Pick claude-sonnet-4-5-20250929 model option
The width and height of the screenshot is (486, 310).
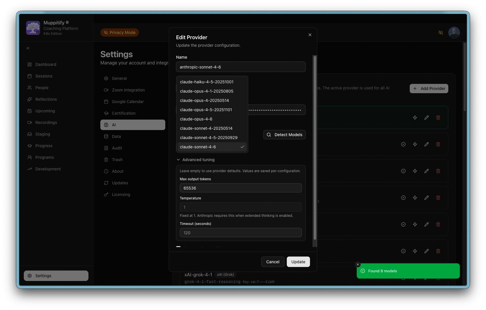point(208,138)
